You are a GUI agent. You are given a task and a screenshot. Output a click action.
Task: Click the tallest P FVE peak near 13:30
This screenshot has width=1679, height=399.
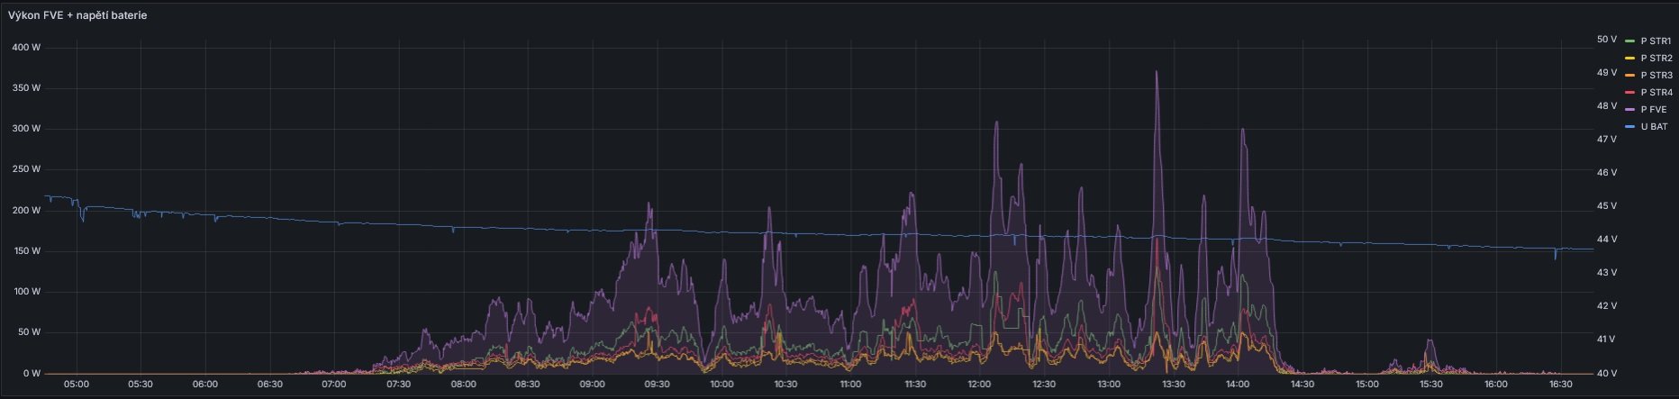tap(1157, 71)
